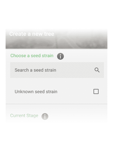
Task: Click the magnifying glass search icon
Action: pyautogui.click(x=97, y=70)
